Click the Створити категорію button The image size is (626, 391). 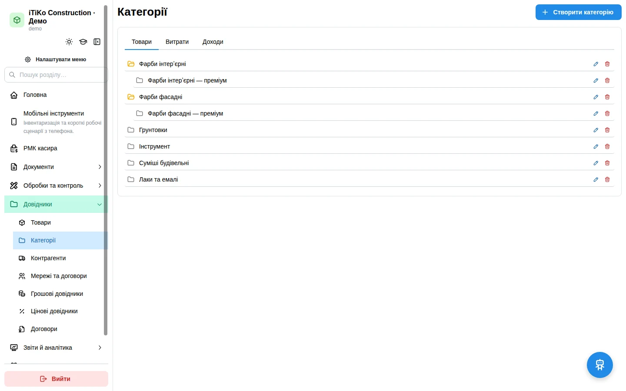[x=579, y=12]
